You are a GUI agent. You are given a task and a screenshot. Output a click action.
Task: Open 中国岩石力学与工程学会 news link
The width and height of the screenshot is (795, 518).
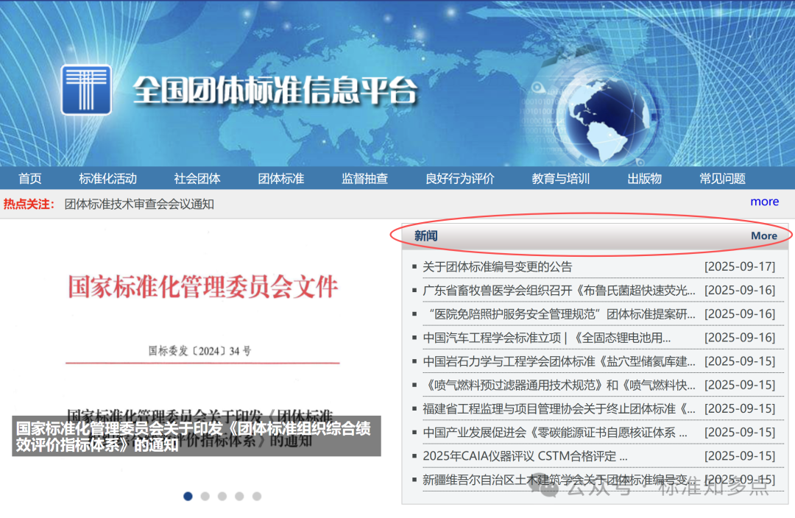coord(559,361)
